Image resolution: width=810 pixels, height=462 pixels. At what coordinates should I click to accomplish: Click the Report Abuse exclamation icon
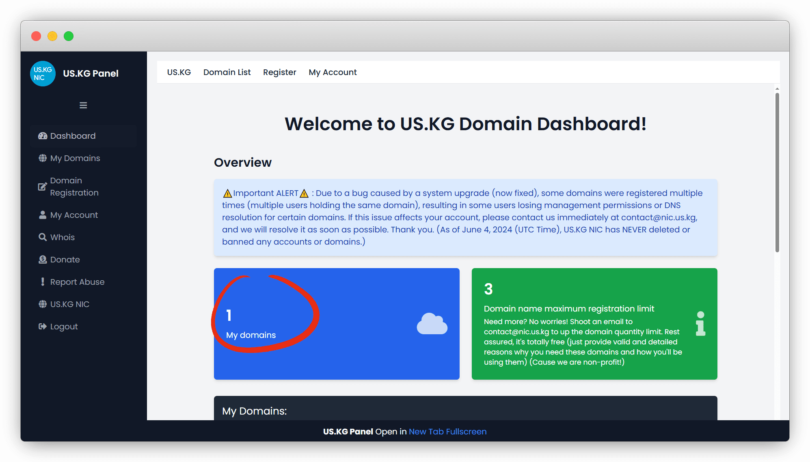[43, 282]
